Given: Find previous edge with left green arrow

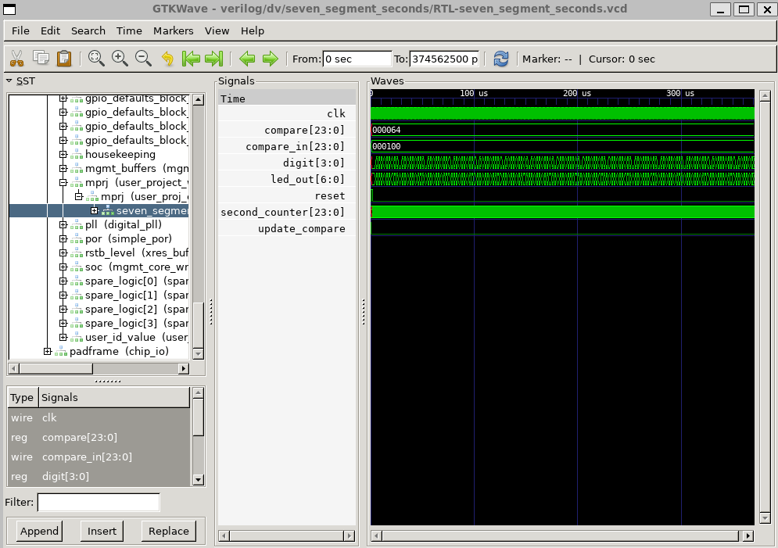Looking at the screenshot, I should [x=246, y=59].
